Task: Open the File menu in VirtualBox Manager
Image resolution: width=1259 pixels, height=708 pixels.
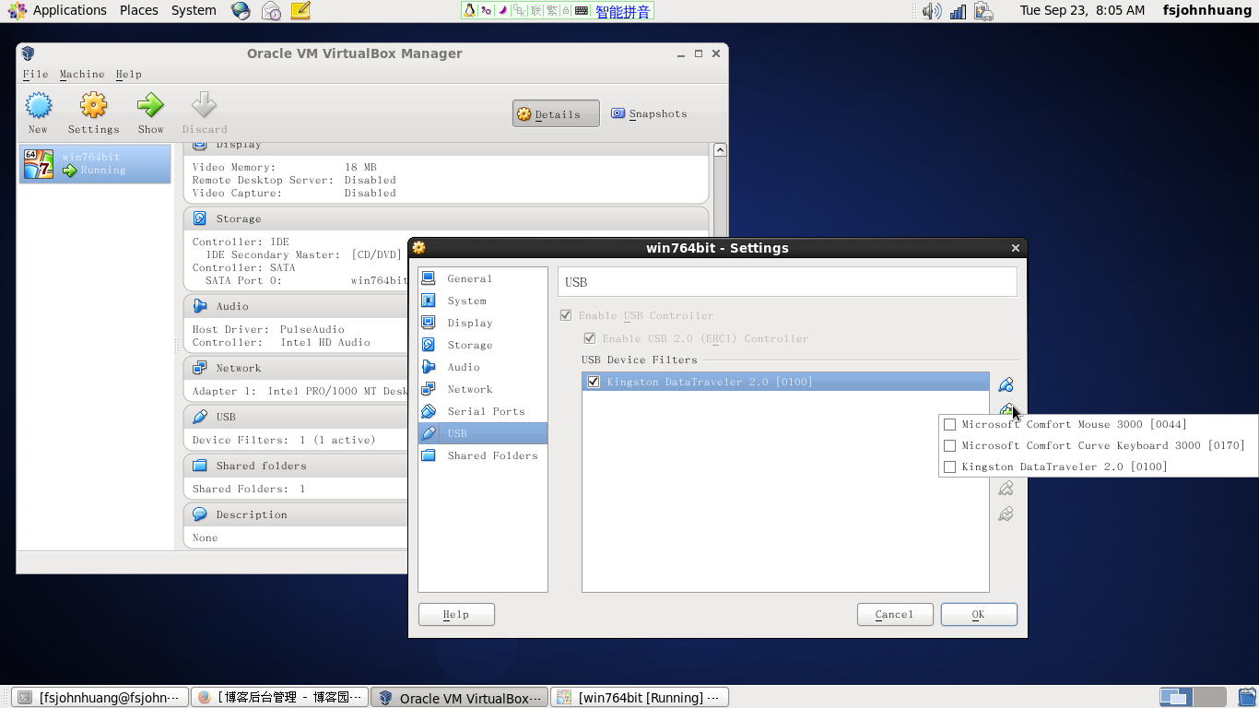Action: 35,74
